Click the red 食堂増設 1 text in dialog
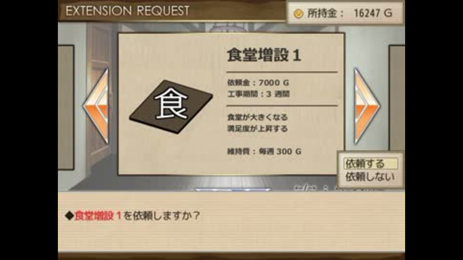 98,216
